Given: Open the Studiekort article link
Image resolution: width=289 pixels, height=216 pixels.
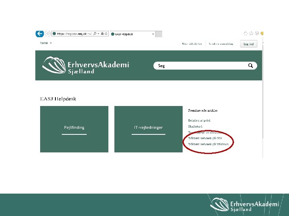Looking at the screenshot, I should point(195,126).
